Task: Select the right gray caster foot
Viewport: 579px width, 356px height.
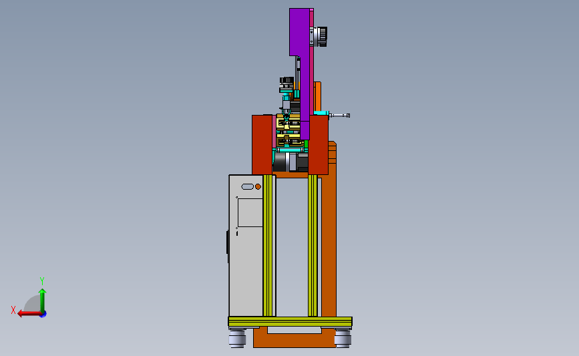Action: point(343,338)
